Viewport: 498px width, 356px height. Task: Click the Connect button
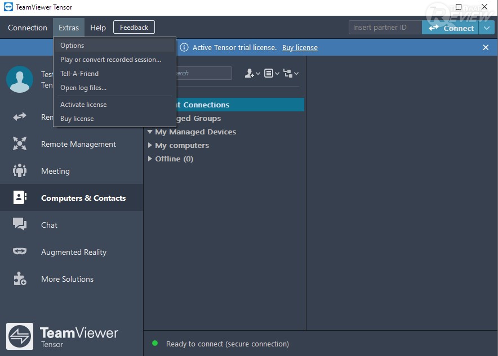pos(450,28)
